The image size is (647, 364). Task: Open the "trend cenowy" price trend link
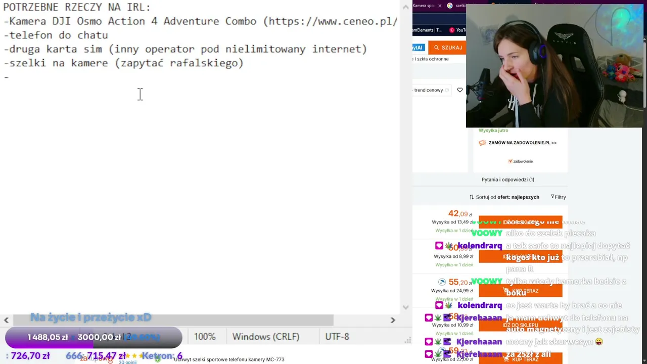[x=428, y=90]
